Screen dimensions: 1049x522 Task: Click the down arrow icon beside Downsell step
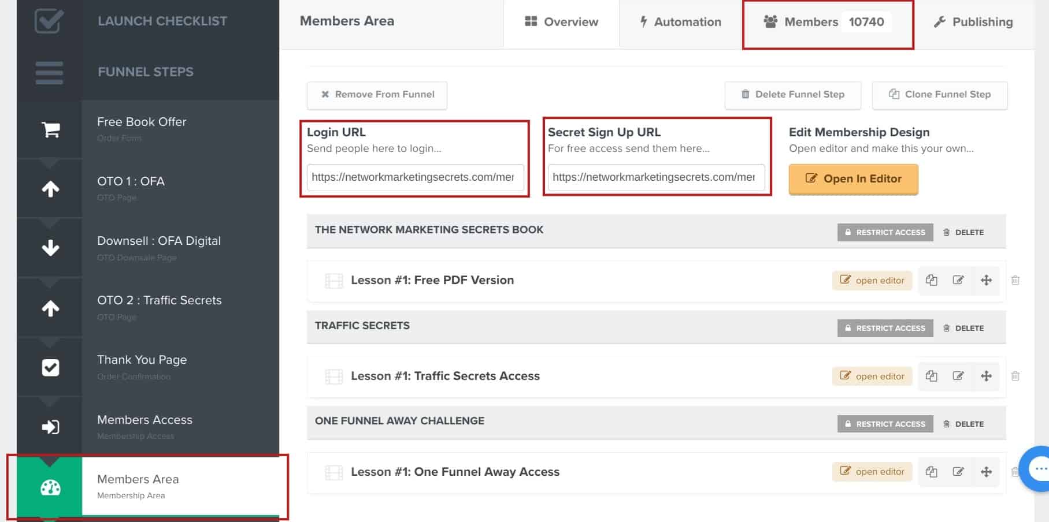tap(50, 248)
